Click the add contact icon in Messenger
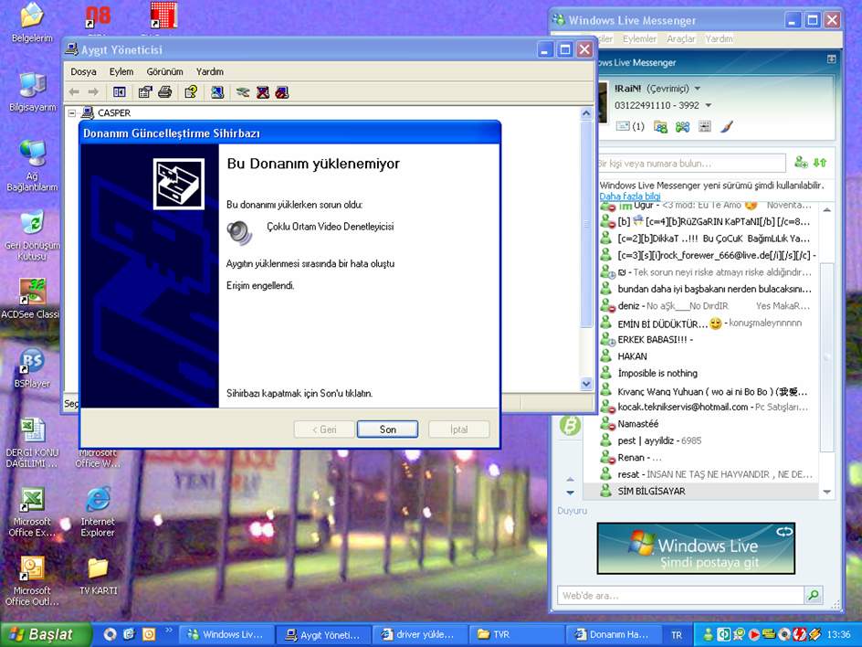This screenshot has width=862, height=647. pos(801,163)
